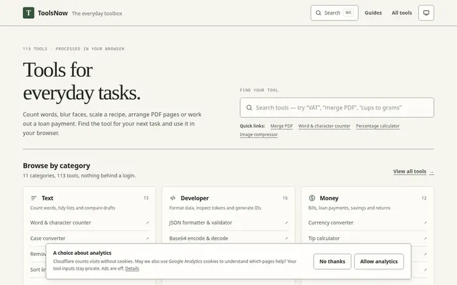Follow the View all tools link
This screenshot has width=457, height=285.
click(413, 171)
